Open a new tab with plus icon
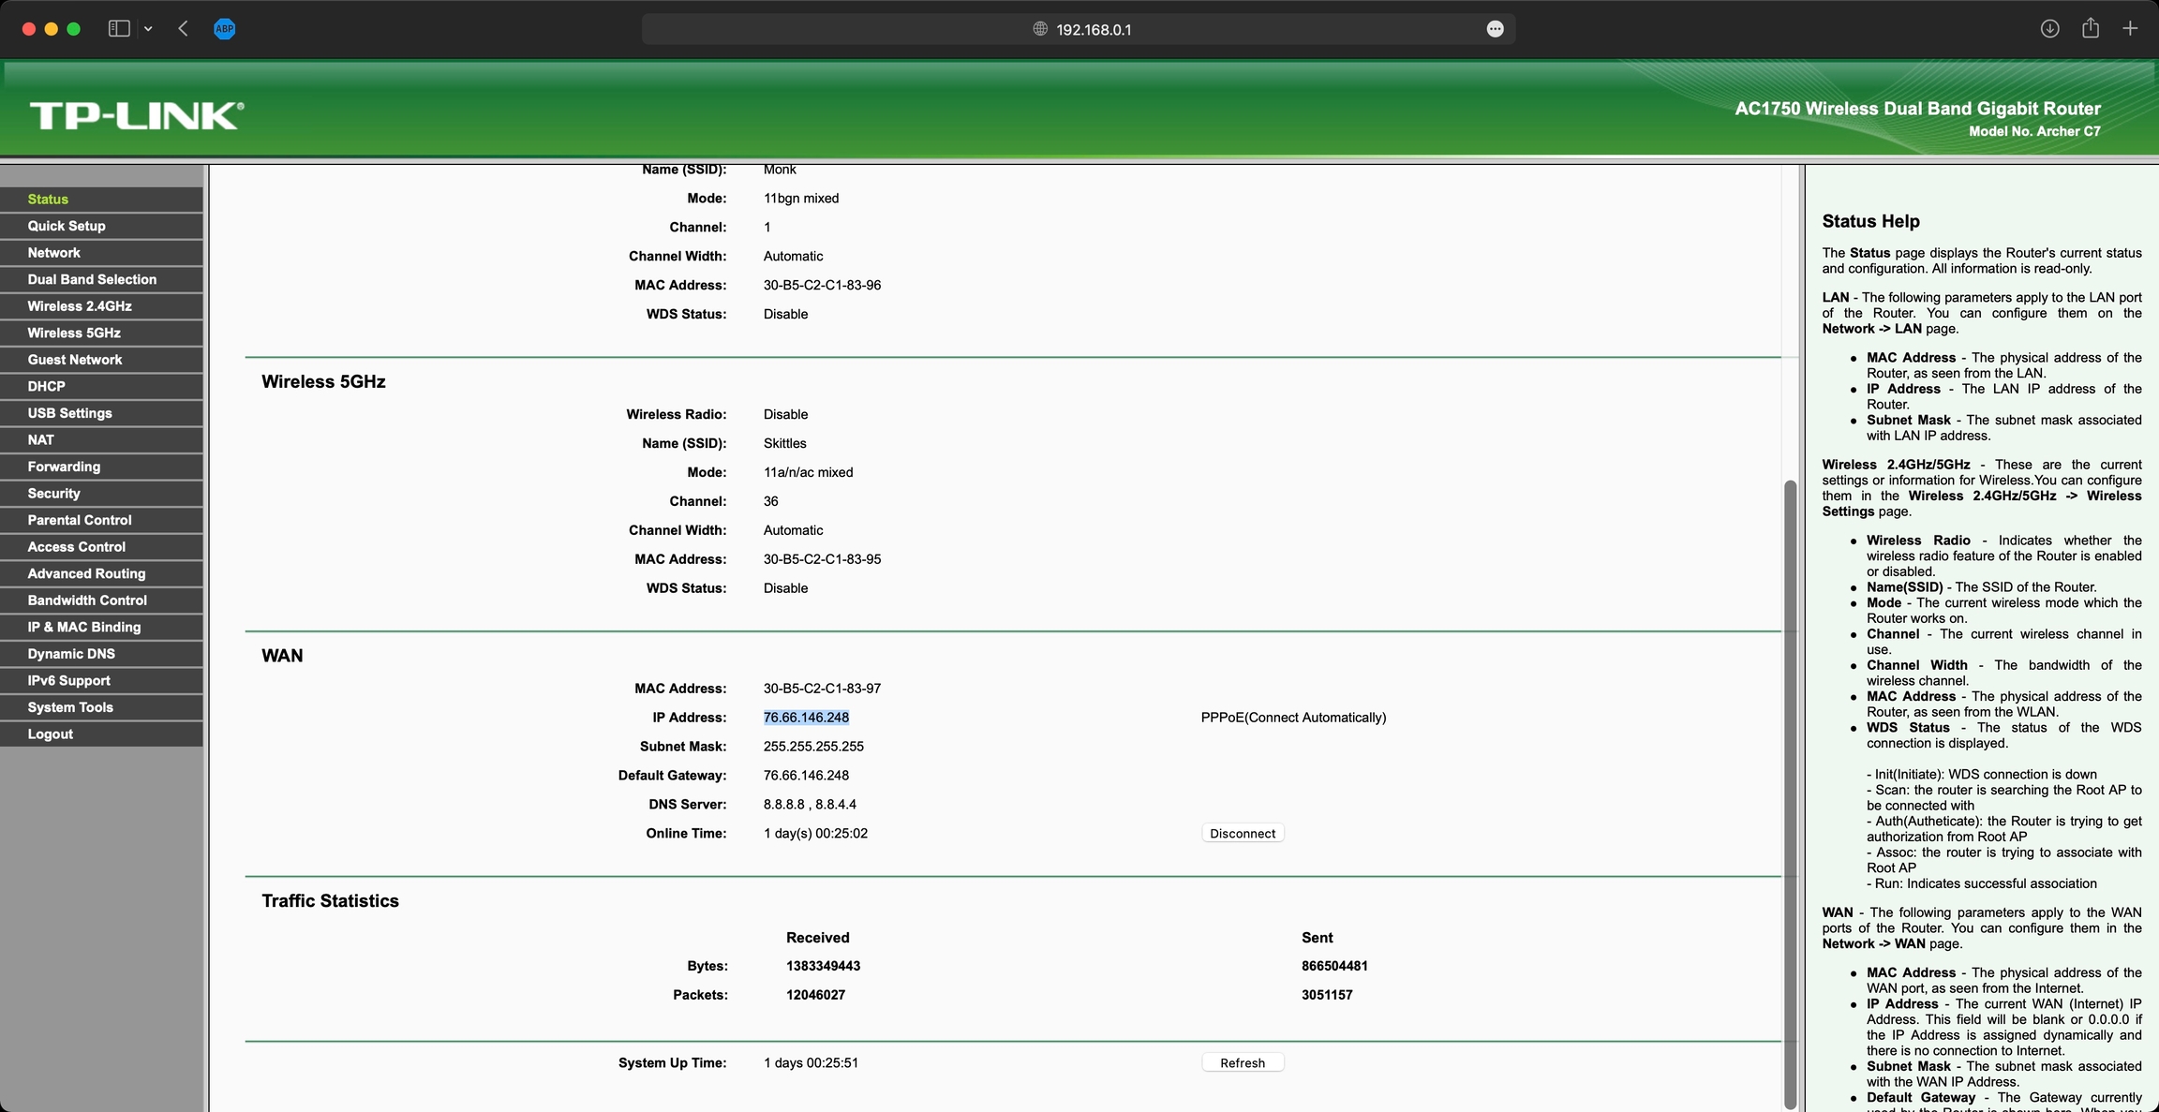The width and height of the screenshot is (2159, 1112). [x=2130, y=29]
